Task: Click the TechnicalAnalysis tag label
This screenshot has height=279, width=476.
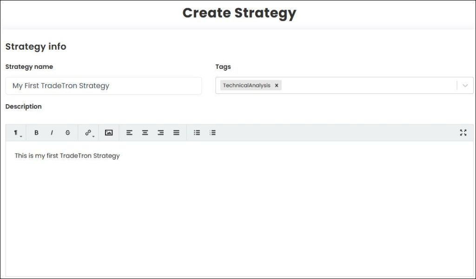Action: click(246, 86)
